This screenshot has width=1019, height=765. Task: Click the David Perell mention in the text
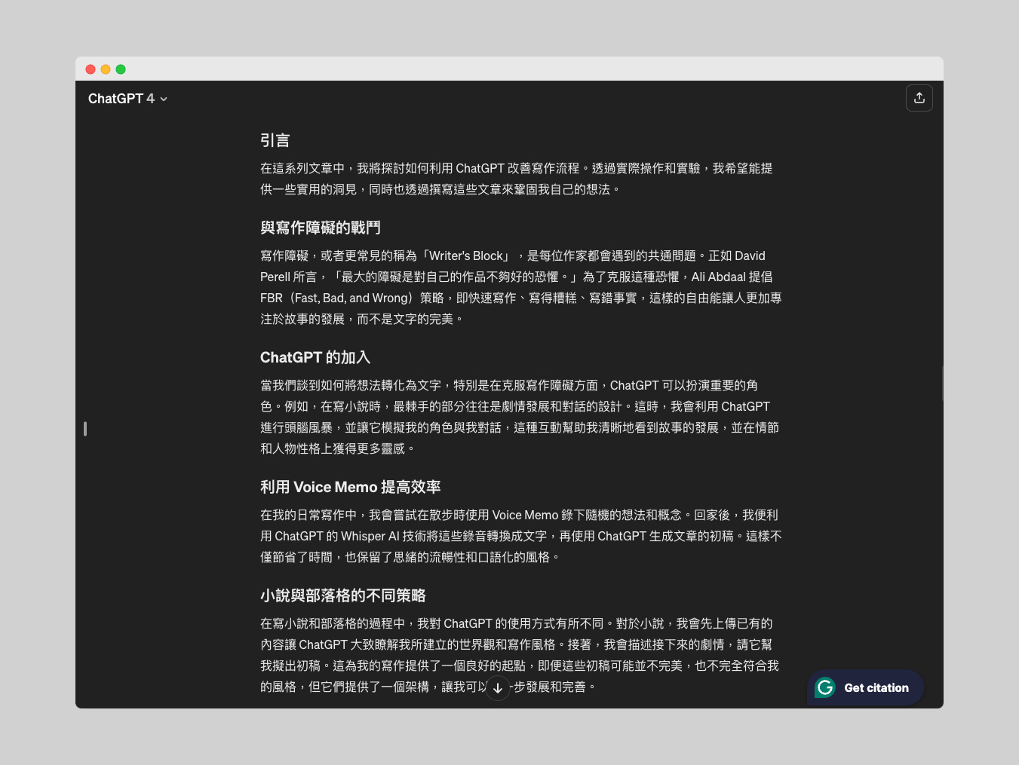(749, 256)
